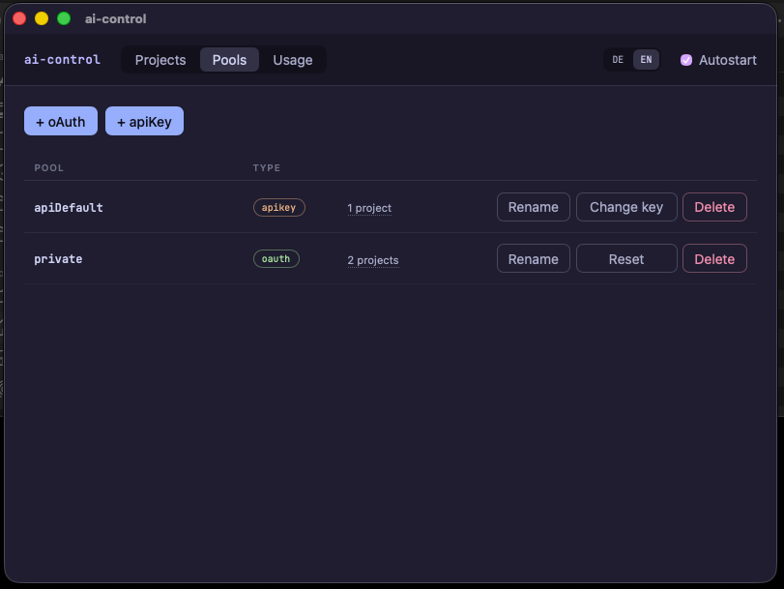Screen dimensions: 784x589
Task: Minimize window with yellow button
Action: 42,18
